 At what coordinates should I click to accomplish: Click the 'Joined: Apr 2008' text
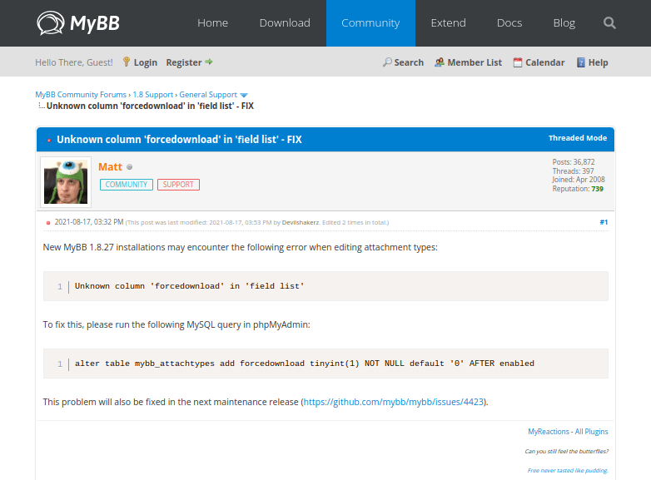pos(579,179)
